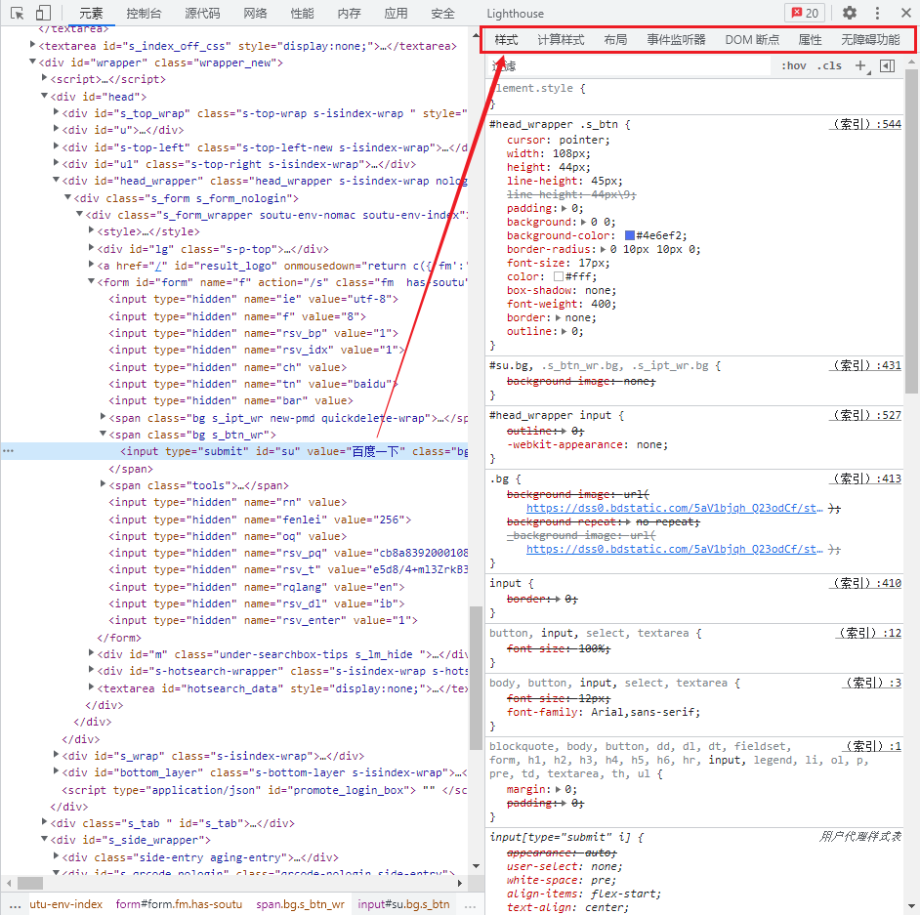Open source link (索引):12
The height and width of the screenshot is (915, 920).
pyautogui.click(x=868, y=632)
